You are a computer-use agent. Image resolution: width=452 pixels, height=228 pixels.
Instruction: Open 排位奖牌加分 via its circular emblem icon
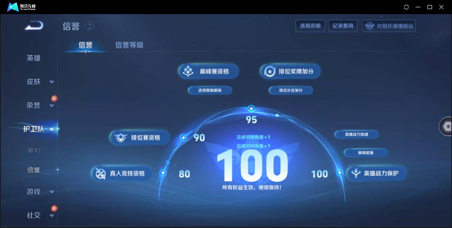[270, 71]
